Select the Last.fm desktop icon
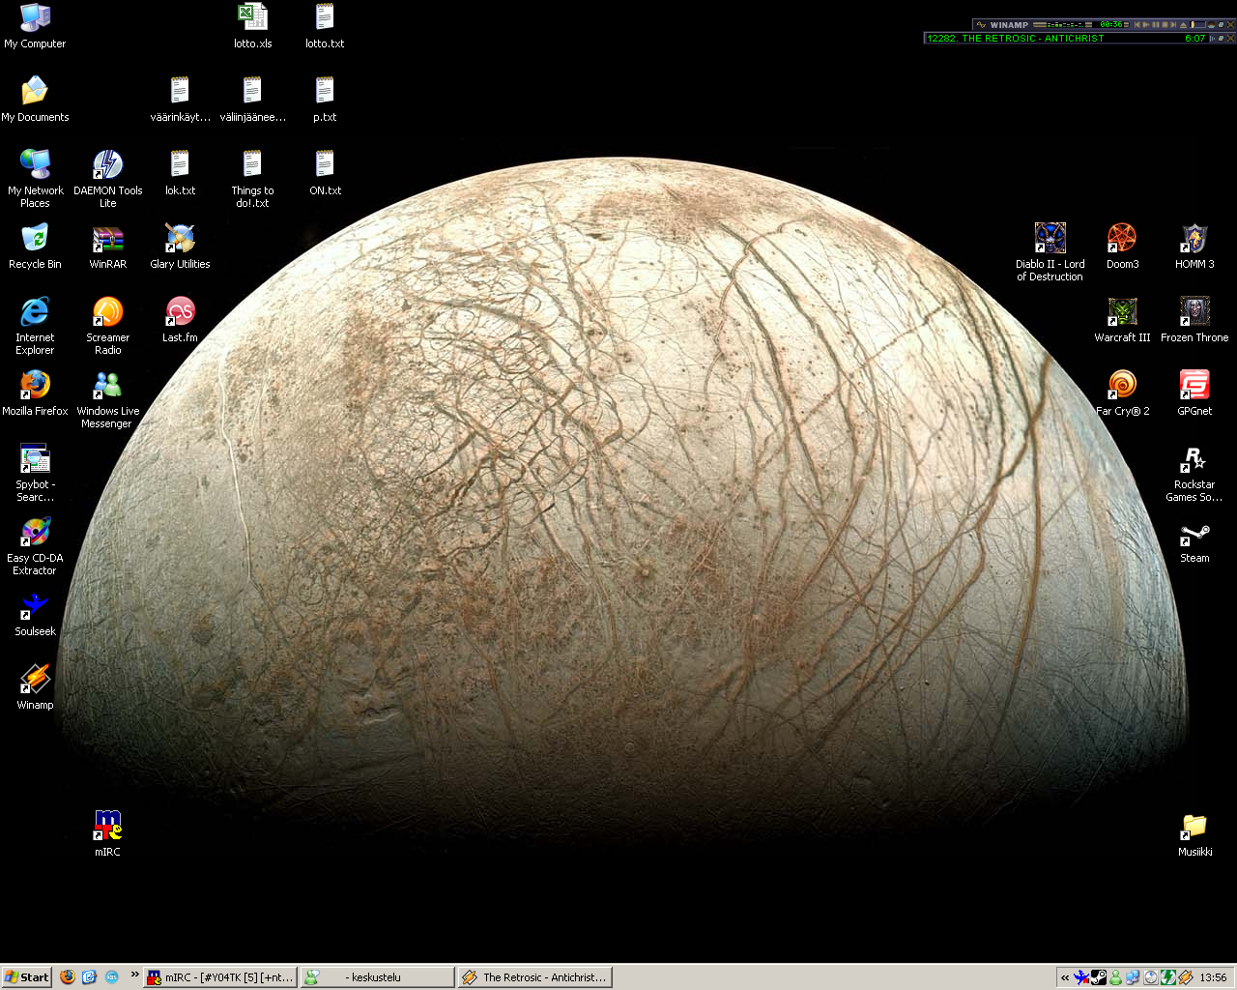The image size is (1237, 990). pyautogui.click(x=180, y=312)
